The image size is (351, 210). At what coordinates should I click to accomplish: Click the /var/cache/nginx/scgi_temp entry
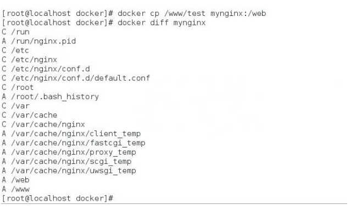point(66,161)
